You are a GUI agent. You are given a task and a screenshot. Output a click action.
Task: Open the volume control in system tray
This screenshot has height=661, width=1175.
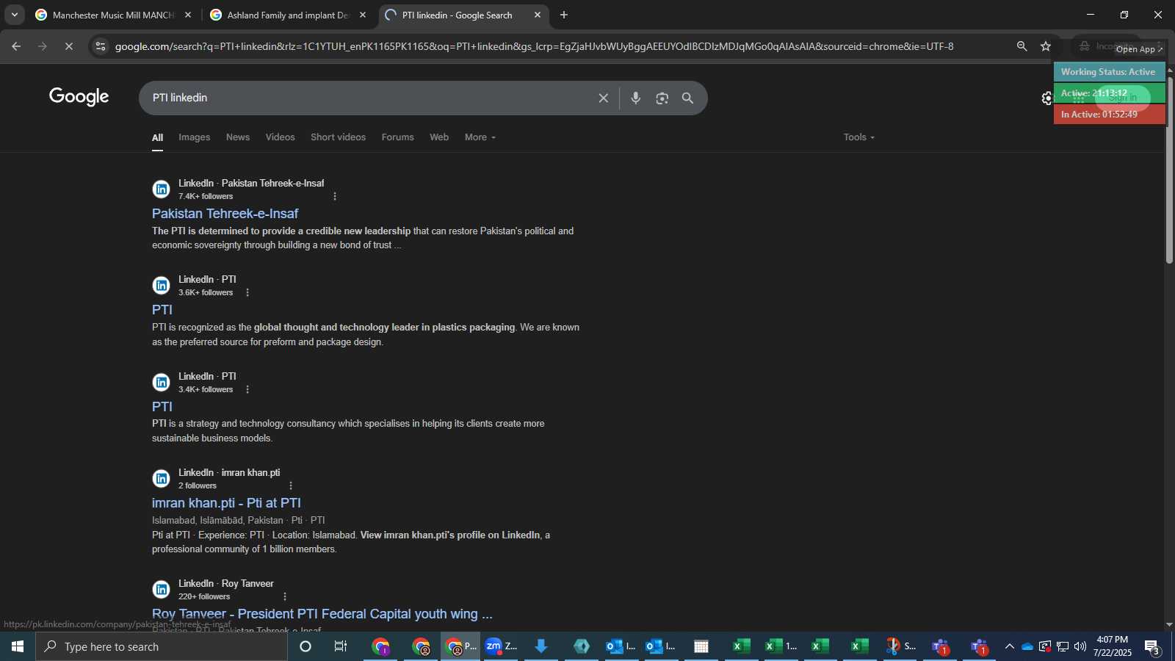(1080, 647)
